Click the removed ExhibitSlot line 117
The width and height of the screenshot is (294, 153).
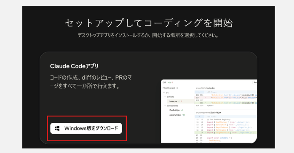[x=226, y=98]
